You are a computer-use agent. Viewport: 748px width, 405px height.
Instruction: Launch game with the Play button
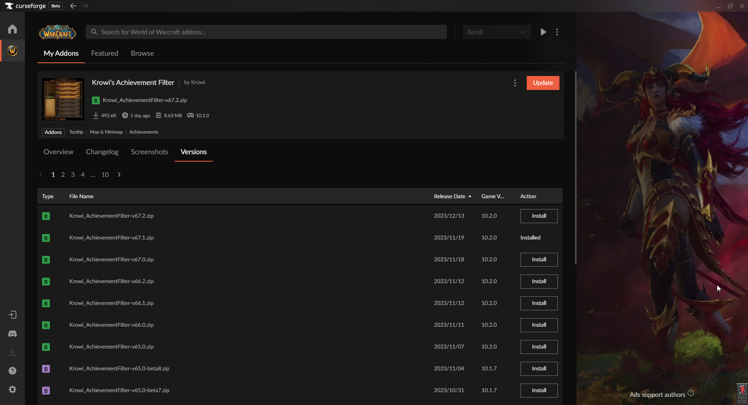click(x=543, y=32)
